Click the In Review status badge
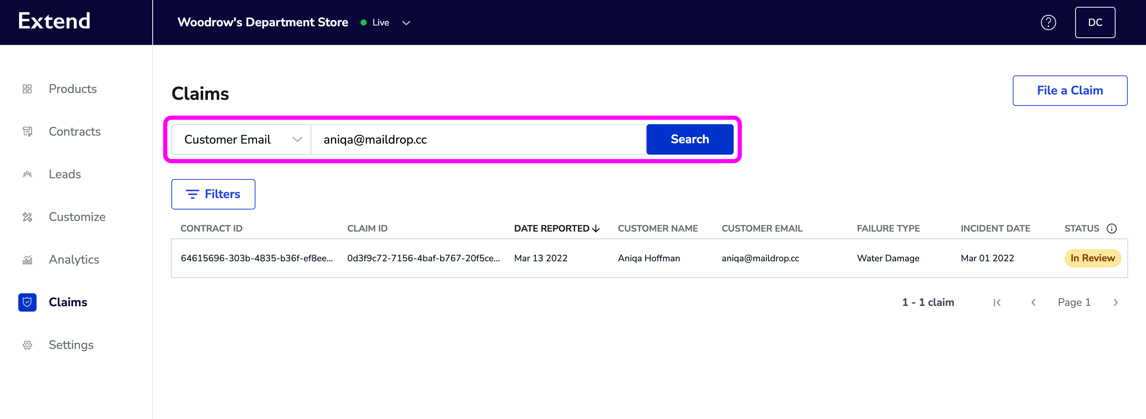 click(x=1092, y=258)
